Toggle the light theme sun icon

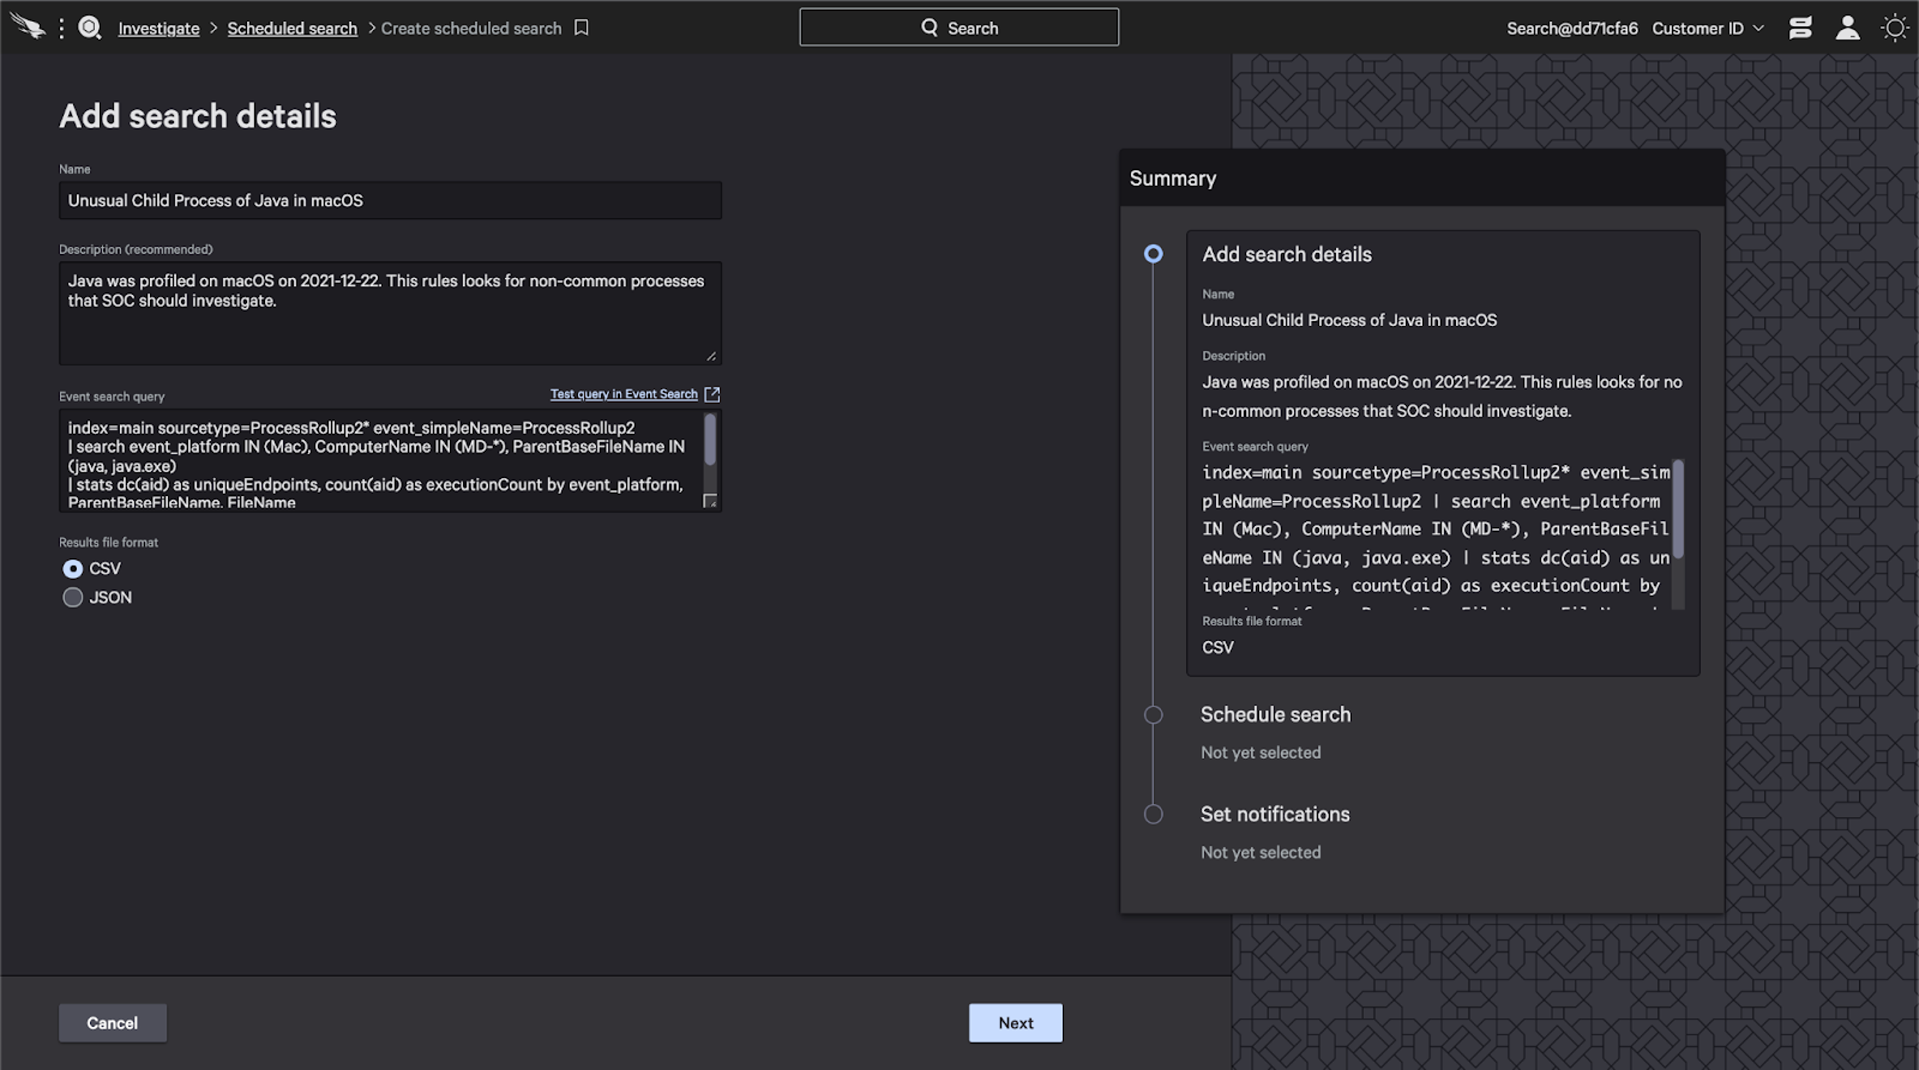pyautogui.click(x=1894, y=29)
